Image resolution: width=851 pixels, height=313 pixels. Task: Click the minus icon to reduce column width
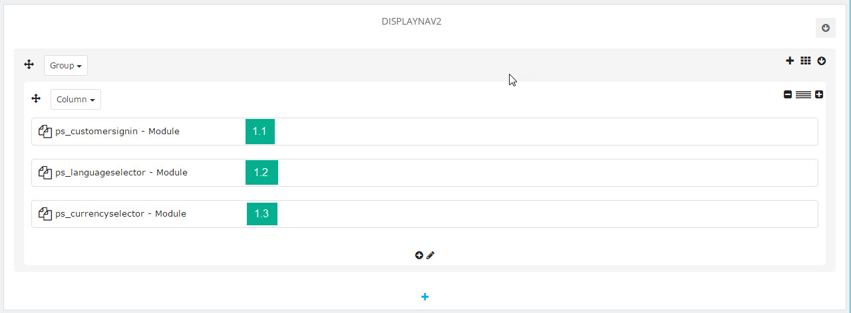click(788, 94)
